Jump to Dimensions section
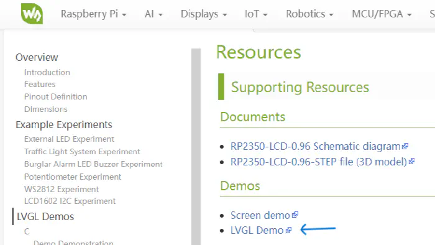This screenshot has width=435, height=245. pyautogui.click(x=46, y=109)
